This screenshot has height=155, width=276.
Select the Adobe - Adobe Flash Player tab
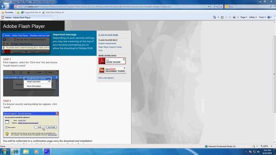[x=26, y=18]
